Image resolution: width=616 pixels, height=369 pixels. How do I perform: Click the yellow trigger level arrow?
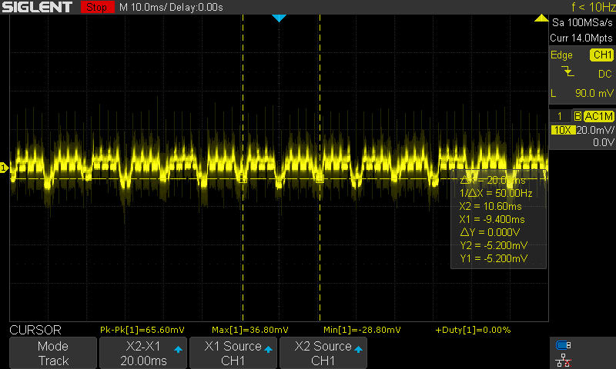pos(541,18)
